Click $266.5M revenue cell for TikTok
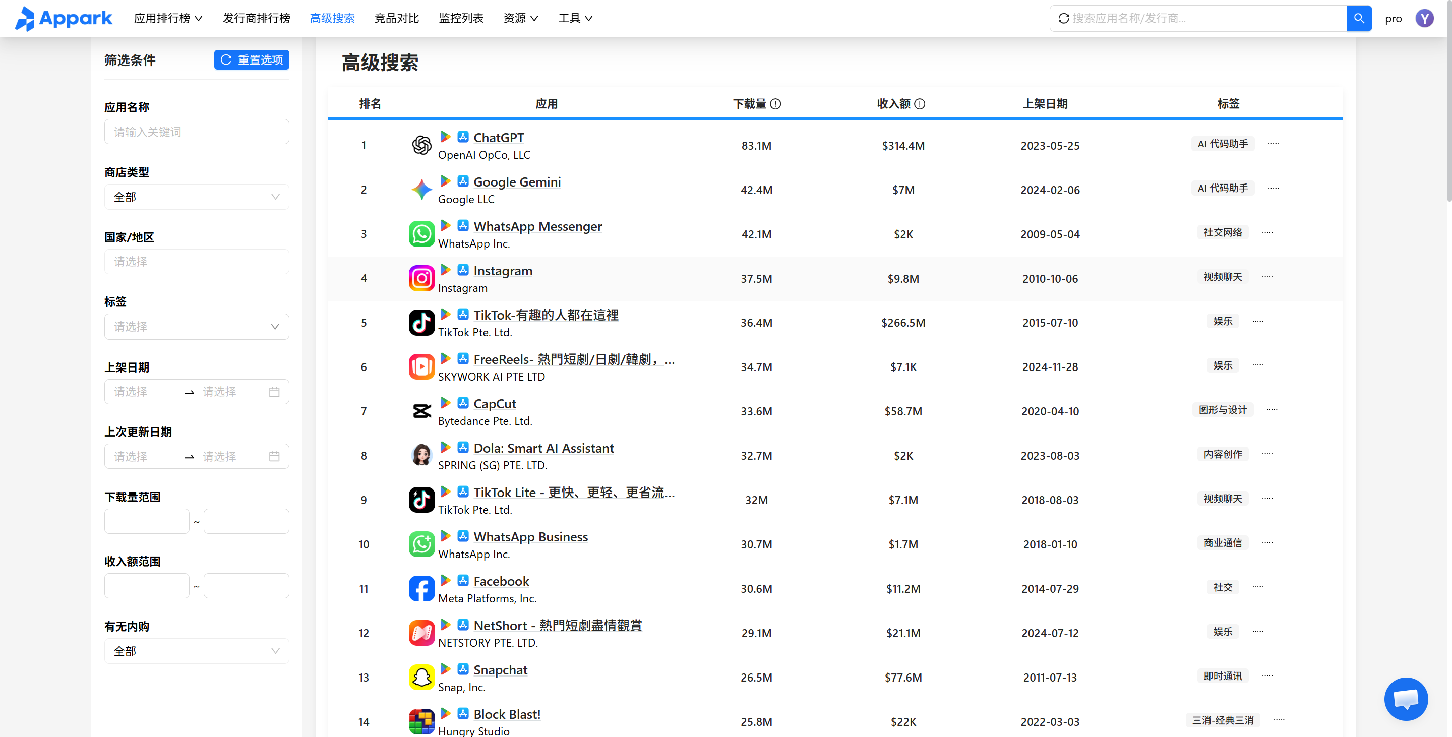 click(x=903, y=323)
